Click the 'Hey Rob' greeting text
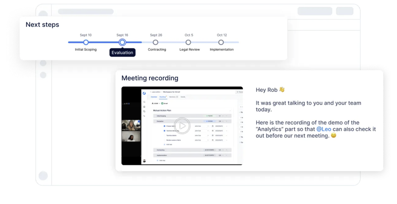Image resolution: width=397 pixels, height=204 pixels. tap(267, 90)
